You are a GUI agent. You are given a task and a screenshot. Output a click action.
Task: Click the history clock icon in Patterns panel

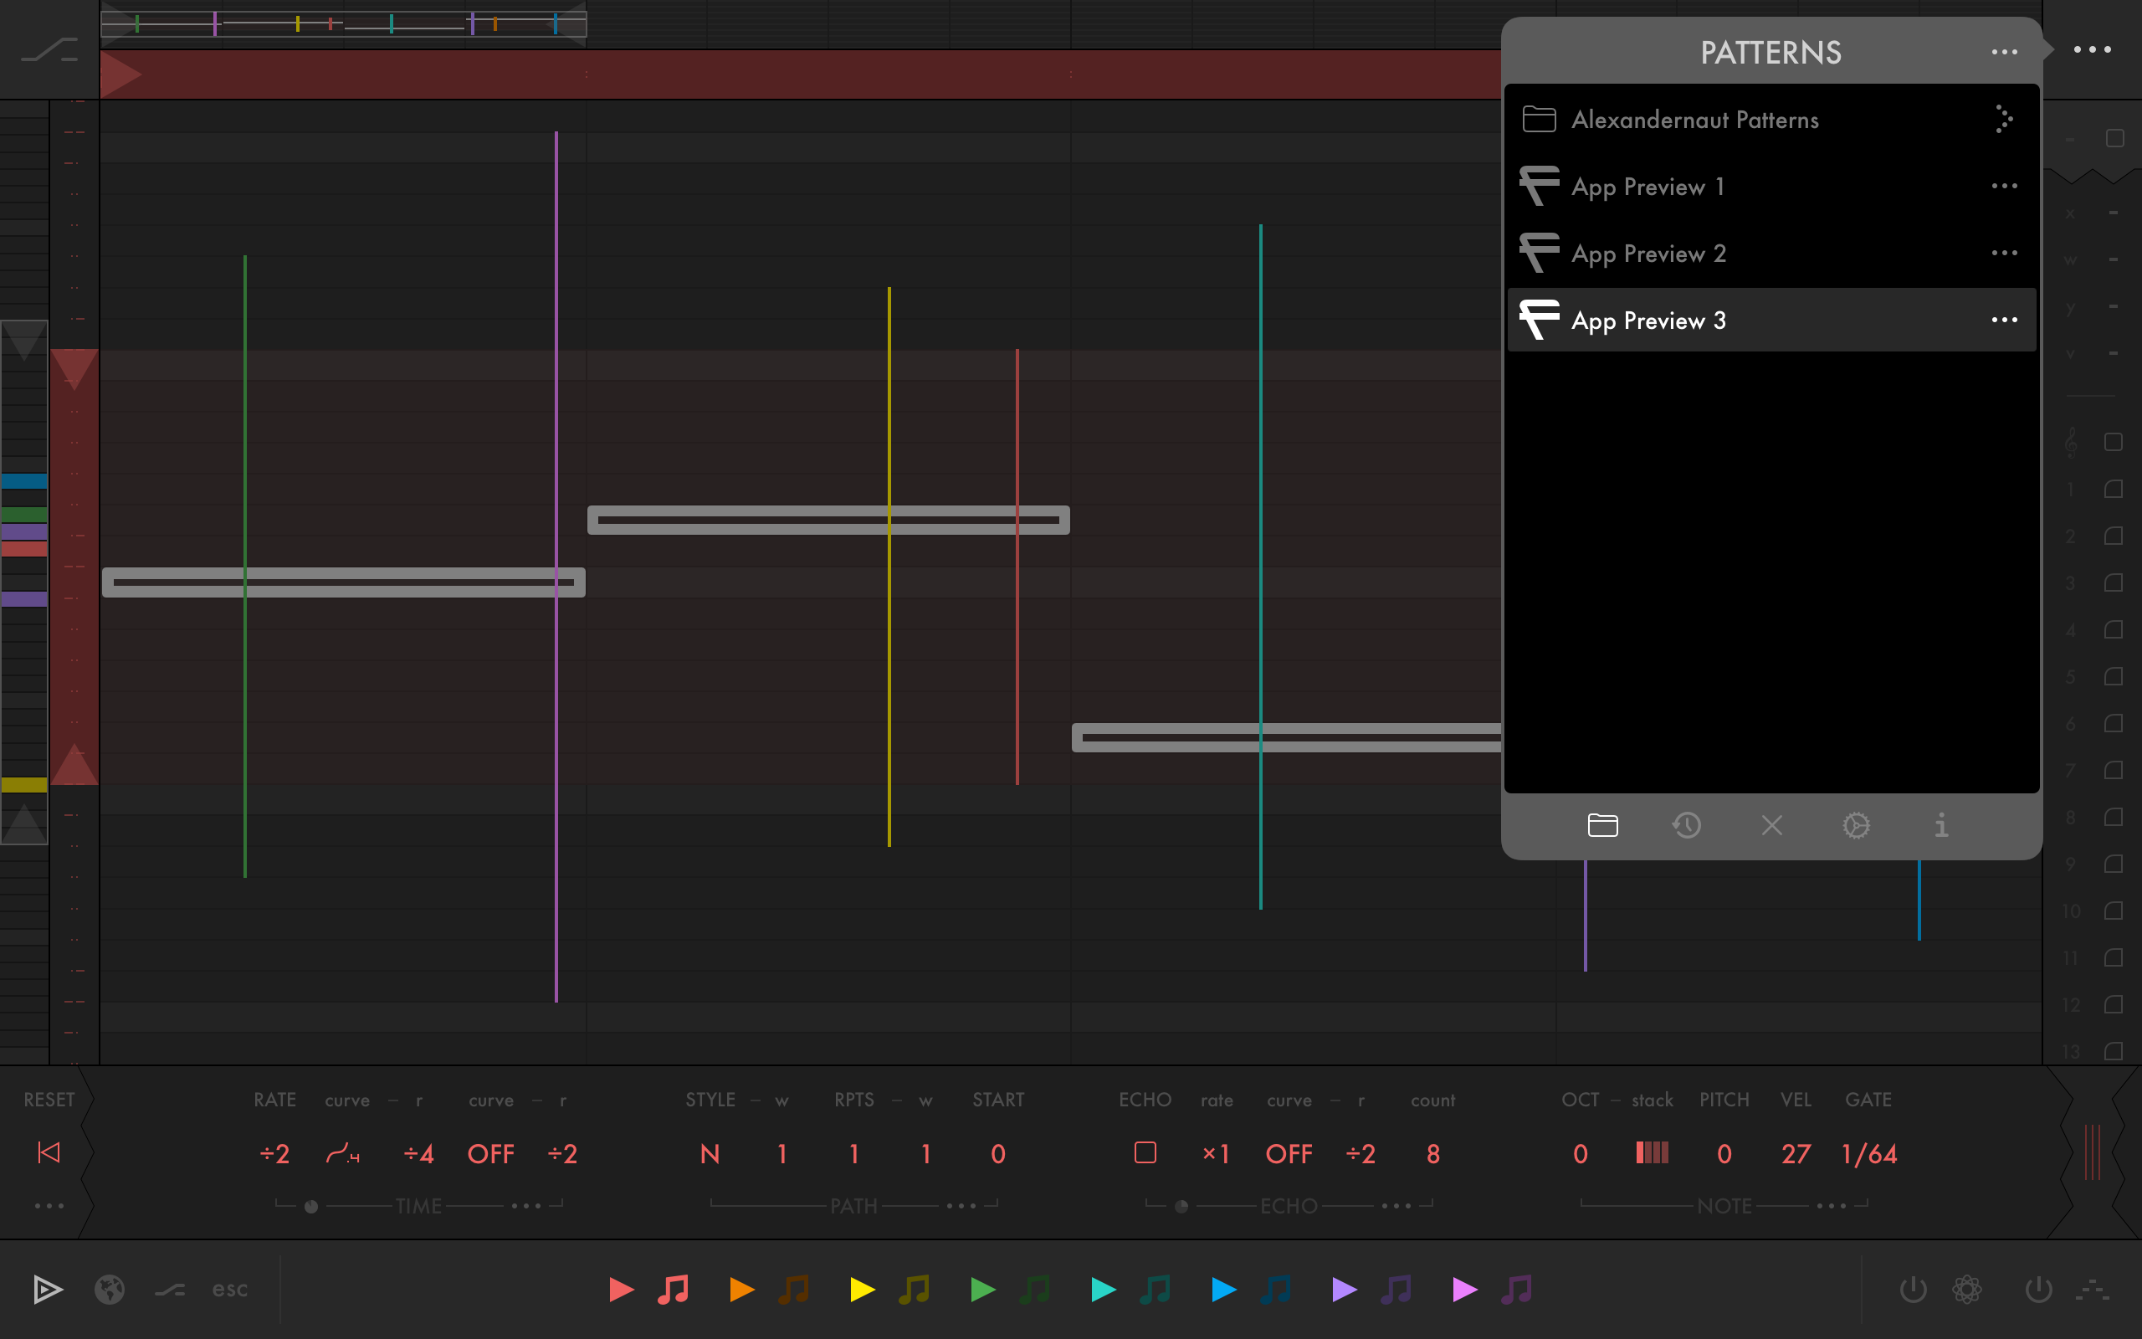tap(1686, 825)
